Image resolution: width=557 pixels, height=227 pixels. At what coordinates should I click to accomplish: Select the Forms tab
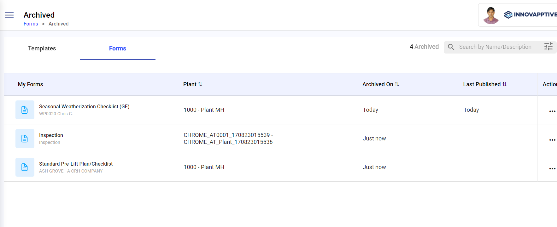(x=117, y=48)
